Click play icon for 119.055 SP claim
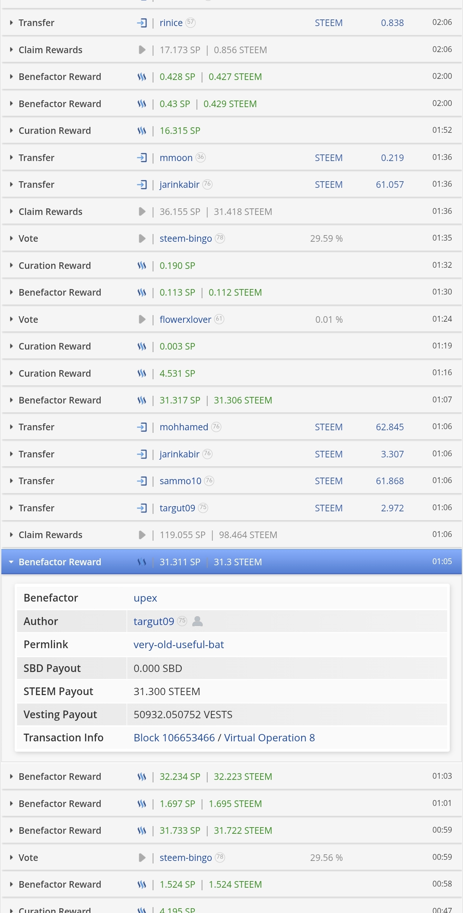This screenshot has height=913, width=463. (142, 535)
